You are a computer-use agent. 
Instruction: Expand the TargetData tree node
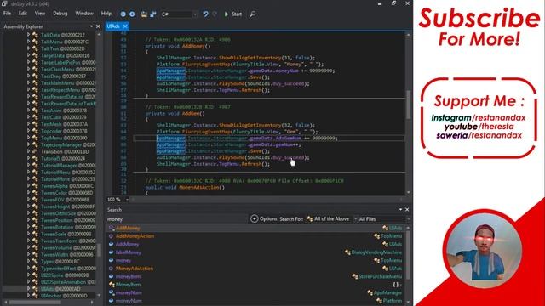[x=28, y=55]
